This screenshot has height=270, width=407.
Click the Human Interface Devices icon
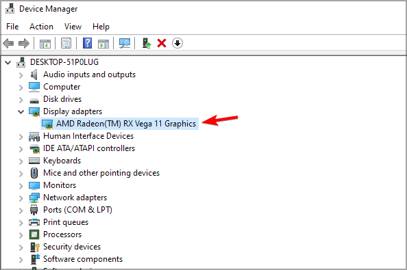pyautogui.click(x=34, y=136)
